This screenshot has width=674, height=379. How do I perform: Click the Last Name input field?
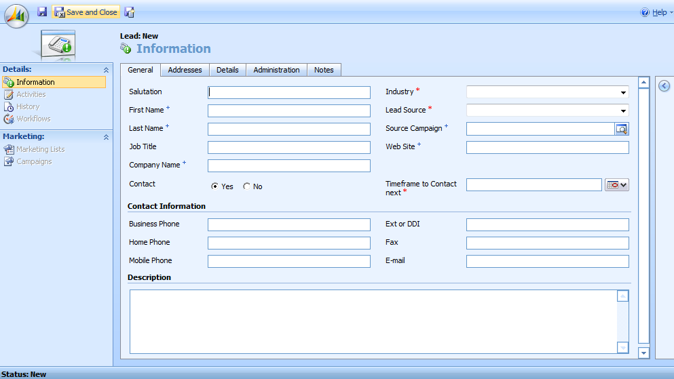click(x=289, y=129)
